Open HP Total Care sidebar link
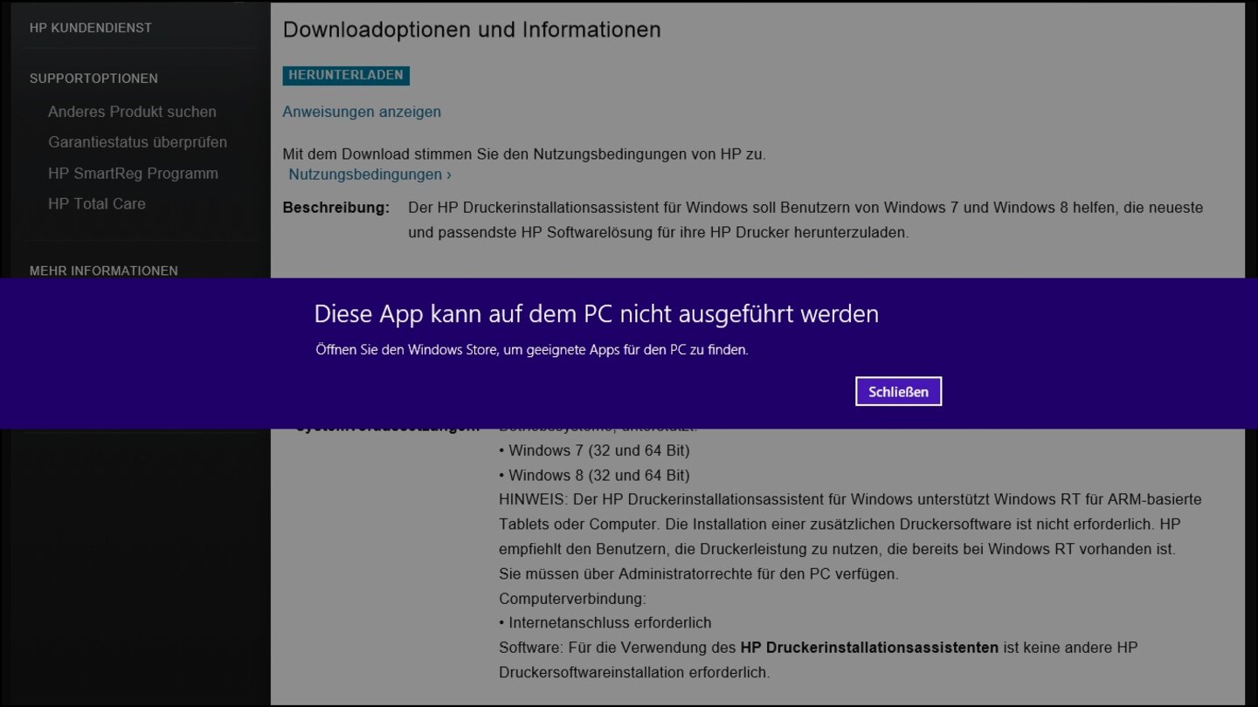The height and width of the screenshot is (707, 1258). click(97, 204)
